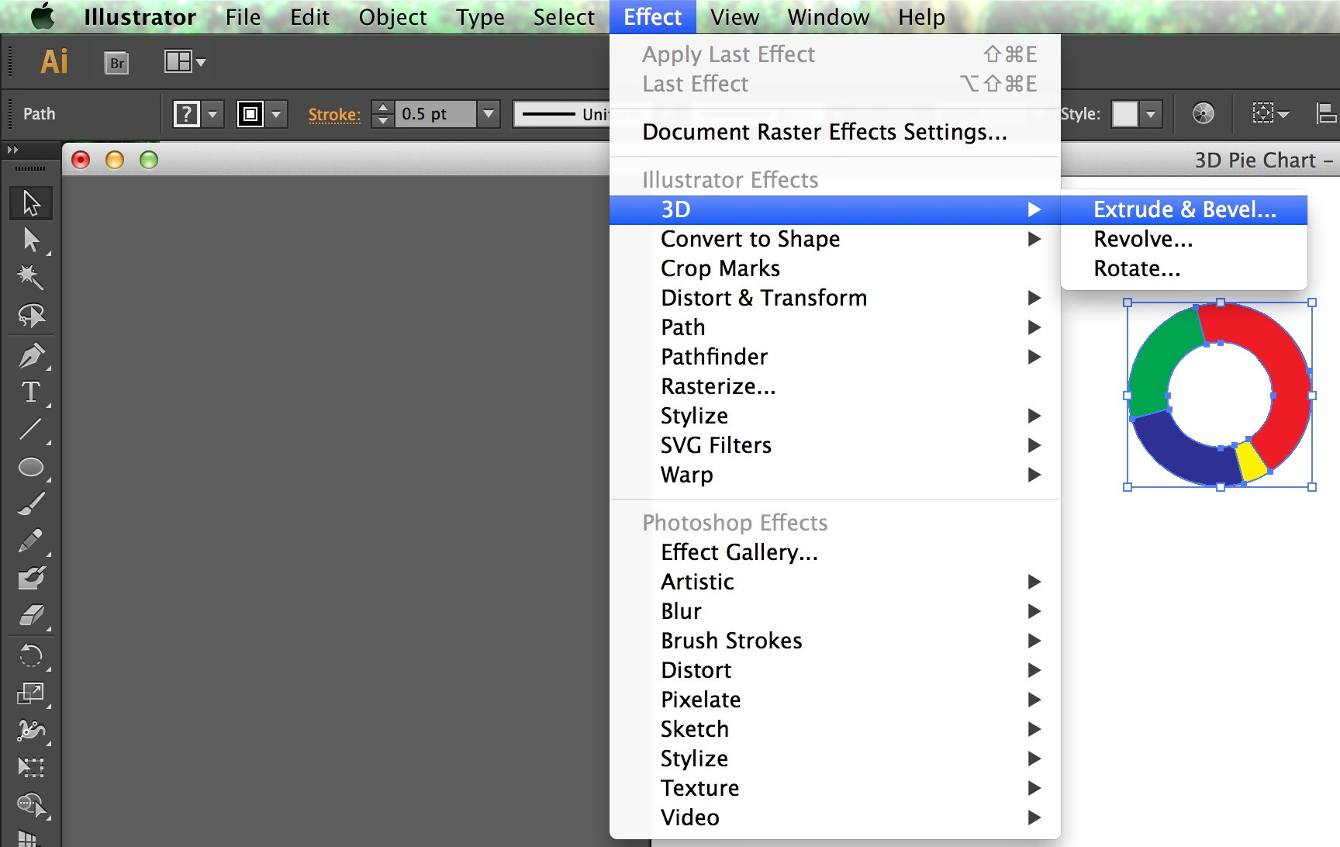The height and width of the screenshot is (847, 1340).
Task: Click the stroke color swatch
Action: pyautogui.click(x=250, y=114)
